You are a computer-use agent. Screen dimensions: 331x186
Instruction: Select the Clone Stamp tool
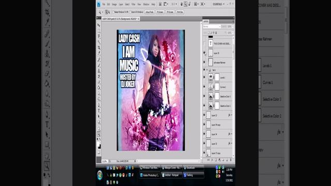tap(99, 71)
